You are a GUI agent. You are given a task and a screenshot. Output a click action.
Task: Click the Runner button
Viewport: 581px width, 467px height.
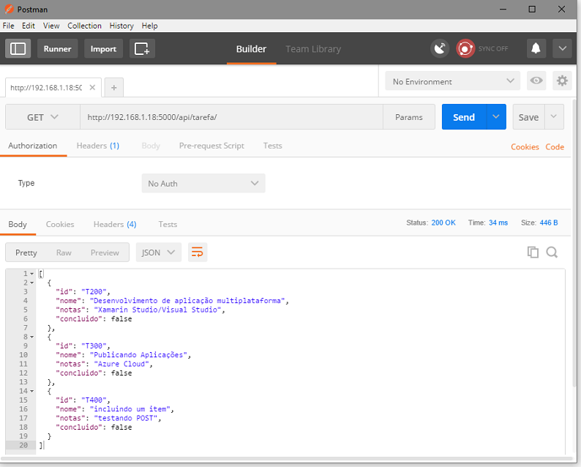[57, 48]
